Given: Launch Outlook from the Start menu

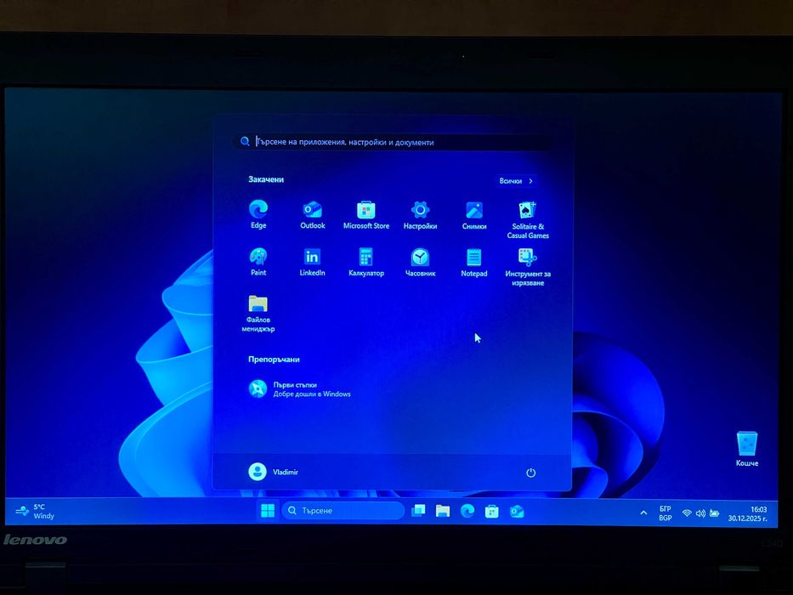Looking at the screenshot, I should [313, 215].
